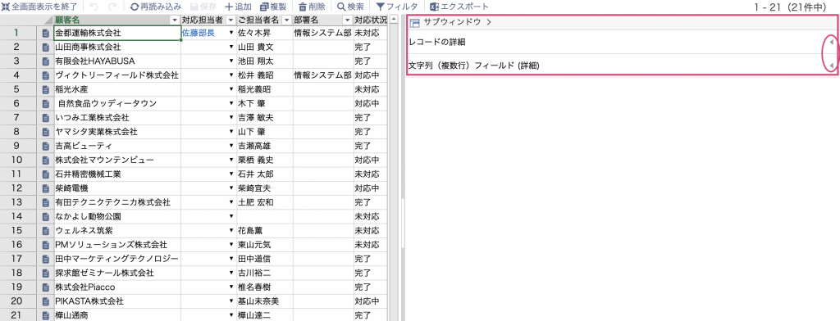Click 情報システム部 cell in ヴィクトリーフィールド row
840x321 pixels.
point(322,75)
